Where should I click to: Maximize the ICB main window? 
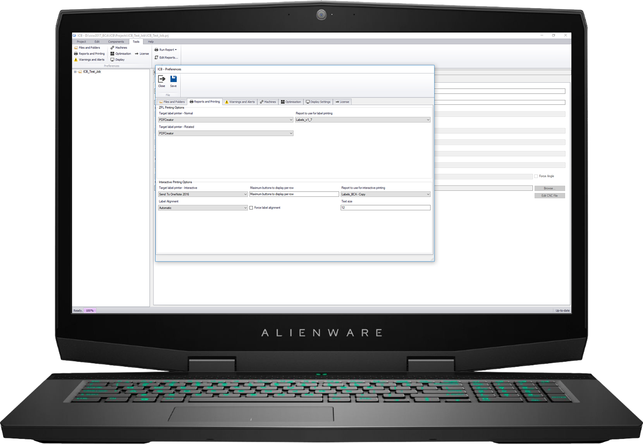(x=554, y=35)
